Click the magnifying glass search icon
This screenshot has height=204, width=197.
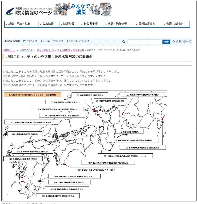(x=124, y=42)
